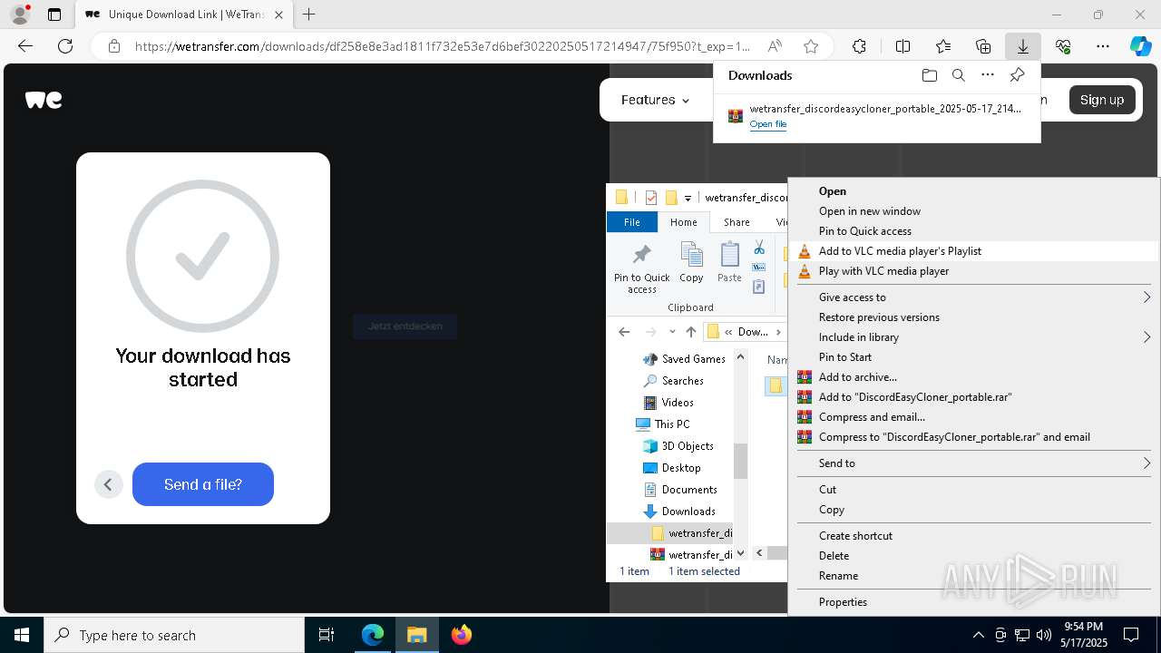Click the Edge address bar URL

click(443, 46)
